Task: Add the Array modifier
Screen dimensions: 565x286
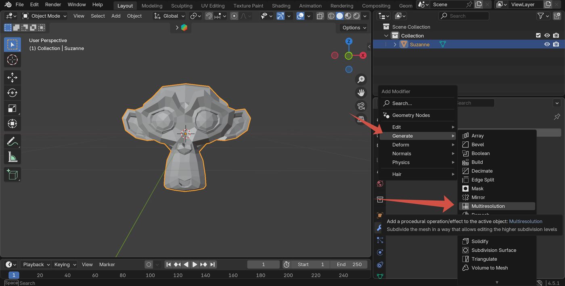Action: 497,136
